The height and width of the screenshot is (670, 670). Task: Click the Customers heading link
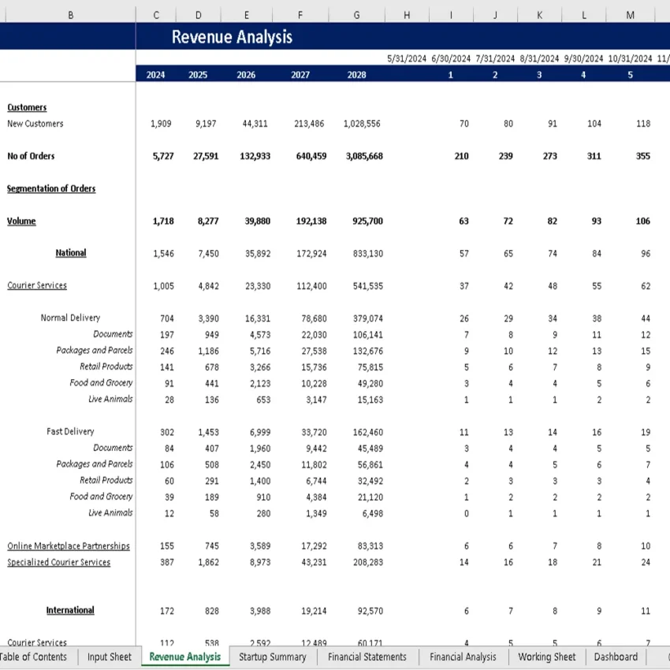pos(27,107)
